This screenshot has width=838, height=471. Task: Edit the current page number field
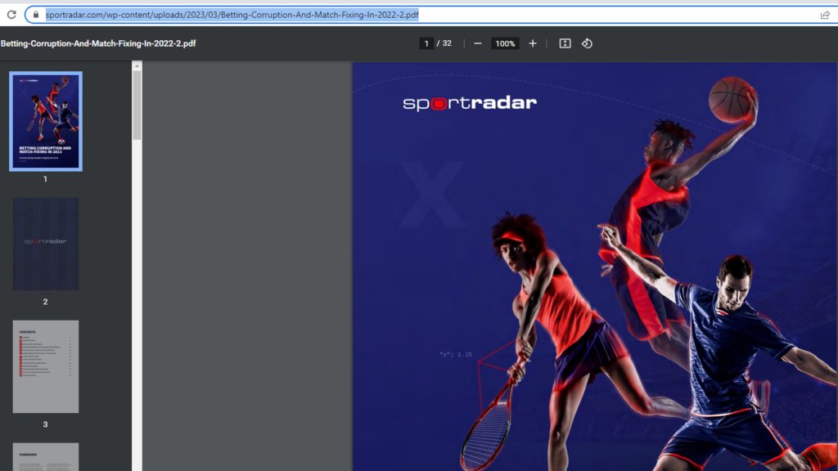tap(426, 43)
